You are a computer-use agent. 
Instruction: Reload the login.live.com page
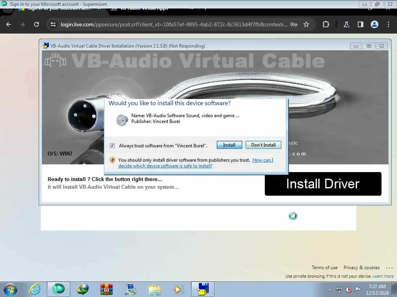[x=36, y=24]
